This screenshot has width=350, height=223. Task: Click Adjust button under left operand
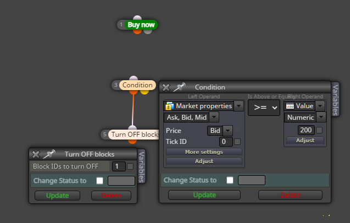(x=204, y=161)
